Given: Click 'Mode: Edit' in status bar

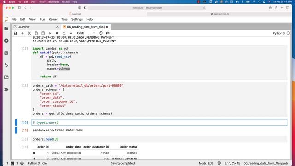Looking at the screenshot, I should [206, 163].
